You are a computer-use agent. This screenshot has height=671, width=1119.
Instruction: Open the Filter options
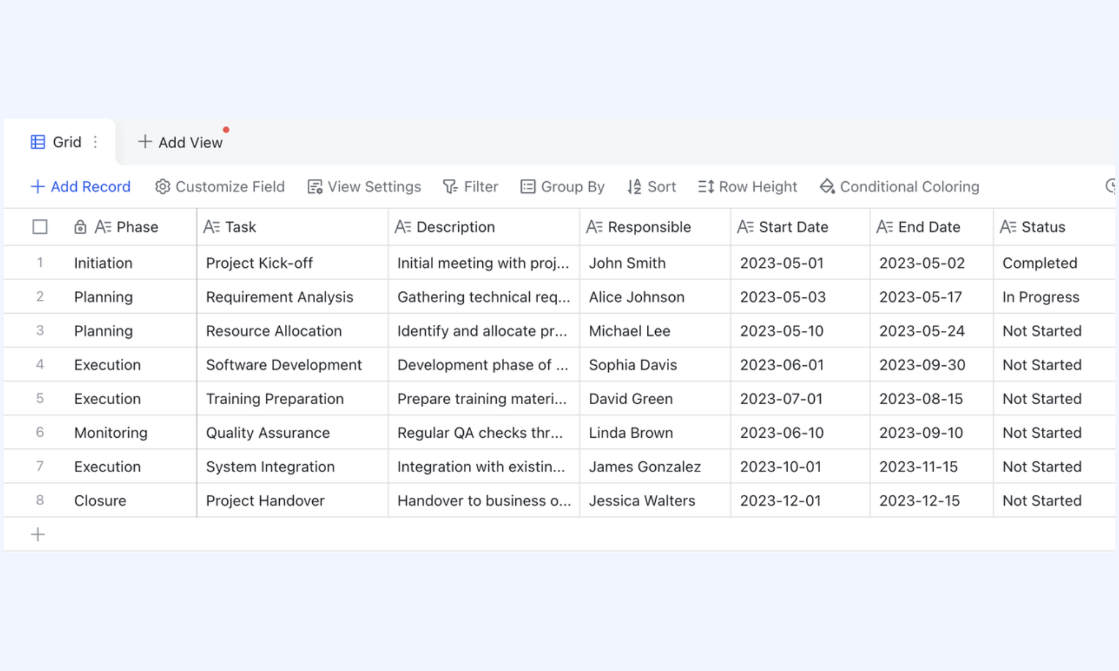(x=471, y=186)
